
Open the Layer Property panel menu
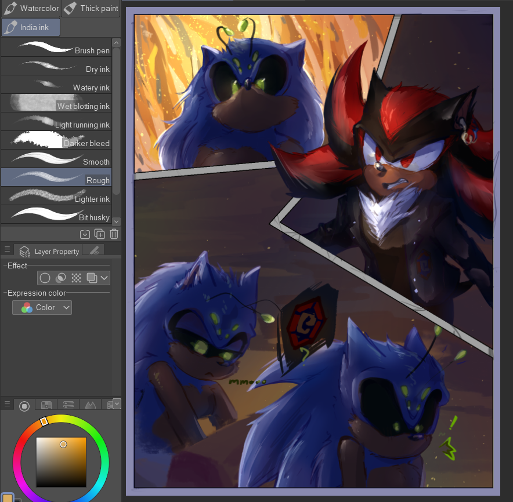click(x=7, y=250)
